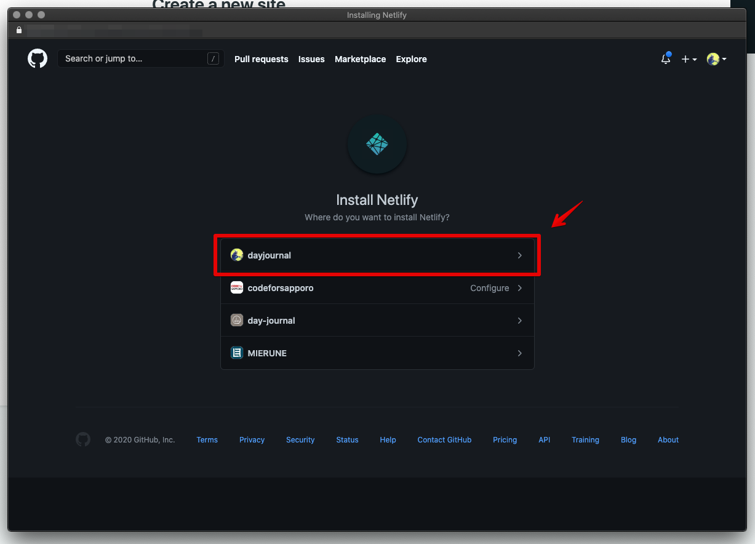Open the Security footer link
Viewport: 755px width, 544px height.
300,440
